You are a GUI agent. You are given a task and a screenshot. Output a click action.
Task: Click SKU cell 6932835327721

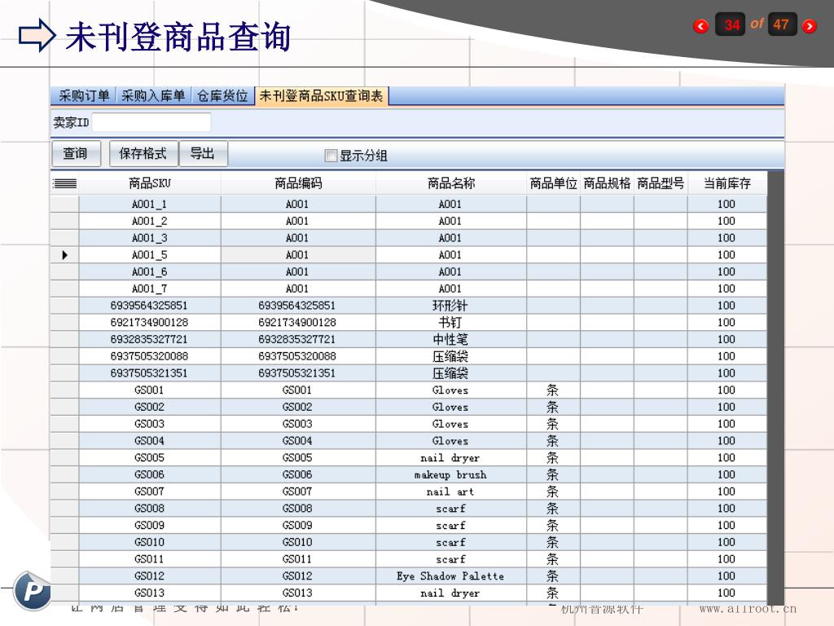pyautogui.click(x=150, y=339)
